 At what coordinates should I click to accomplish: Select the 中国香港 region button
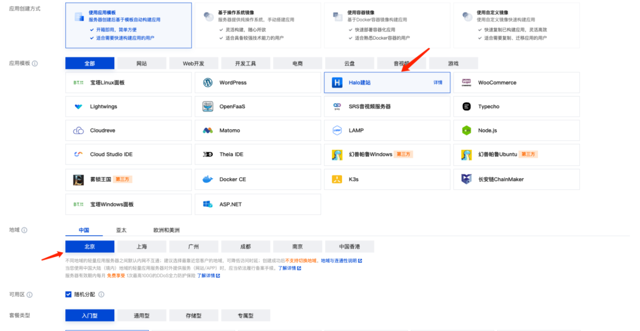point(350,246)
